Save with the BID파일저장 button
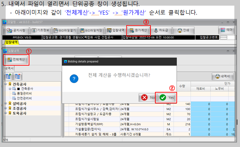Image resolution: width=240 pixels, height=147 pixels. point(91,31)
